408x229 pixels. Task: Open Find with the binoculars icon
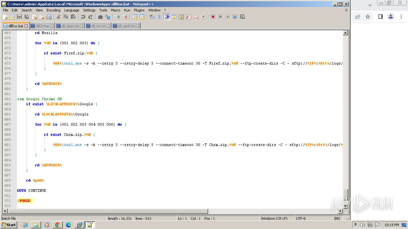(100, 17)
